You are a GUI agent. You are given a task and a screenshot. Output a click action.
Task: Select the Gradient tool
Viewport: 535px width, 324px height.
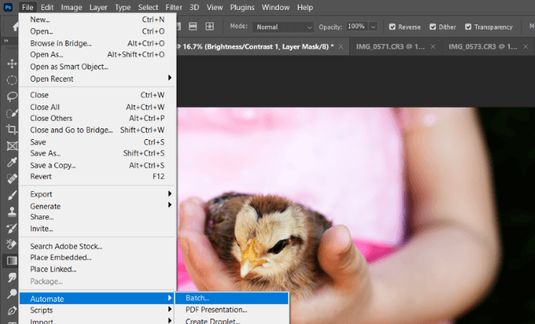11,261
